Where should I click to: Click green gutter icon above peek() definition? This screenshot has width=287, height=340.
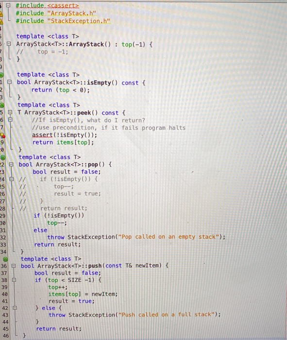point(2,105)
